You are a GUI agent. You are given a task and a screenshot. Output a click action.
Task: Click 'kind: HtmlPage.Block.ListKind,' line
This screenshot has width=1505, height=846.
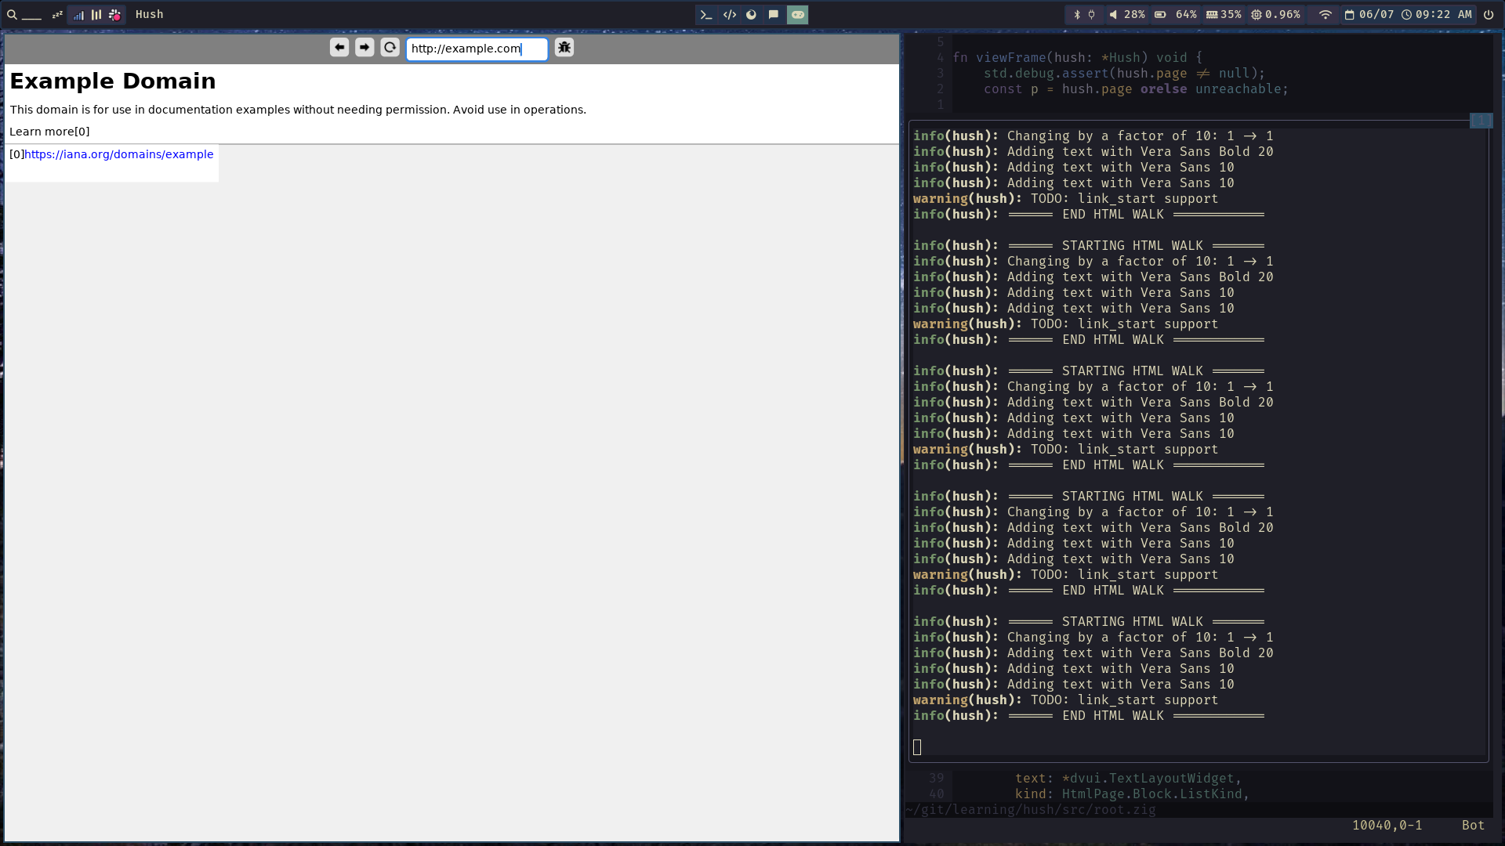tap(1132, 794)
